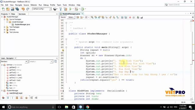Toggle Show Inner Classes filter in Navigator

22,98
